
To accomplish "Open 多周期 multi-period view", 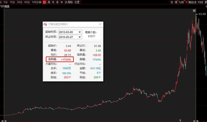I will (69, 2).
